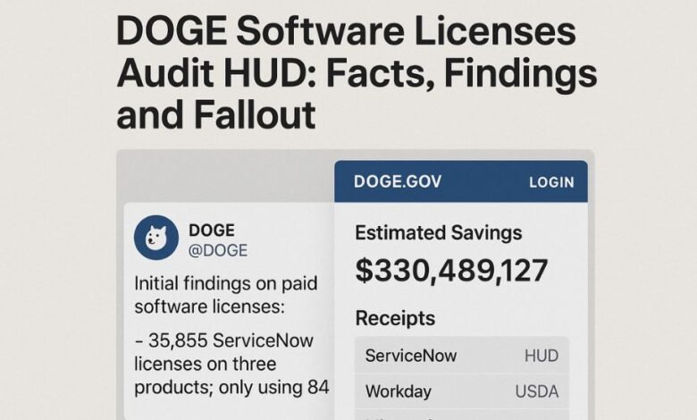
Task: Click the DOGE account name
Action: pos(211,231)
